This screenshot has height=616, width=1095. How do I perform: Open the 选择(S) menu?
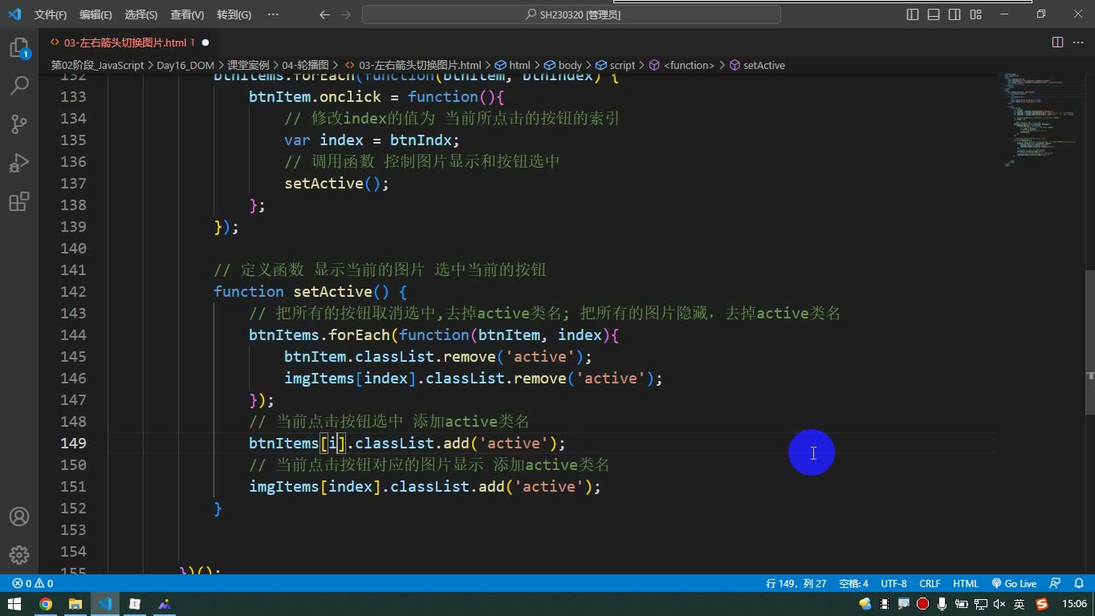click(x=141, y=14)
